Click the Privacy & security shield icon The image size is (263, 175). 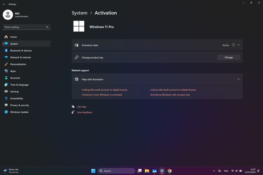(x=6, y=105)
